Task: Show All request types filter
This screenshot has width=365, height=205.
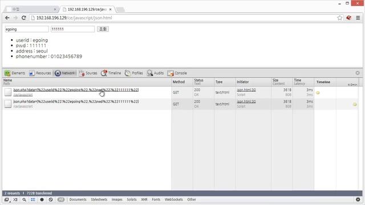Action: point(61,199)
